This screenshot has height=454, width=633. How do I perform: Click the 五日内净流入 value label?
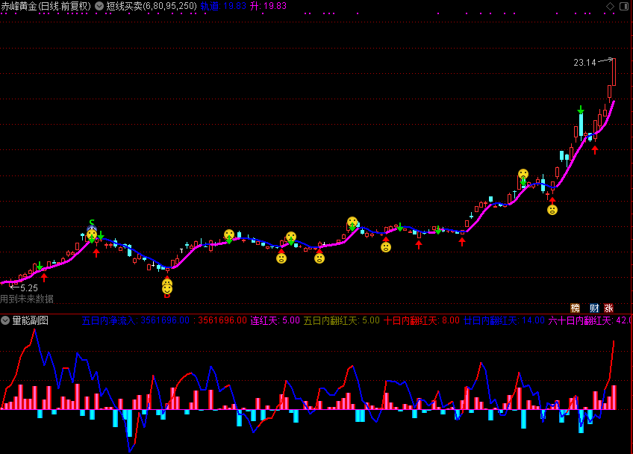(135, 320)
